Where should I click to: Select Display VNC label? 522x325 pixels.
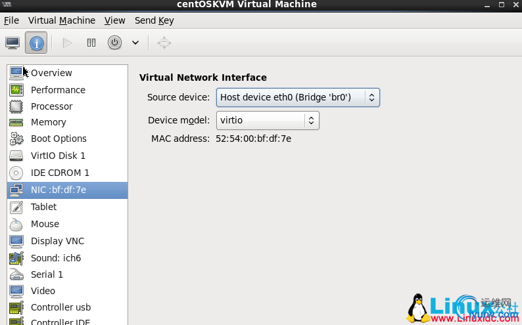click(57, 241)
